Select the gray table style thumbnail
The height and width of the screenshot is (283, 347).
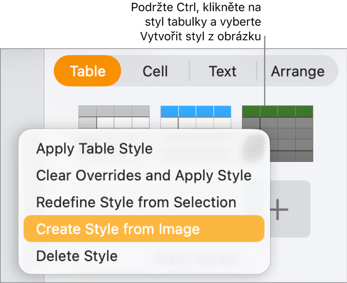coord(114,118)
